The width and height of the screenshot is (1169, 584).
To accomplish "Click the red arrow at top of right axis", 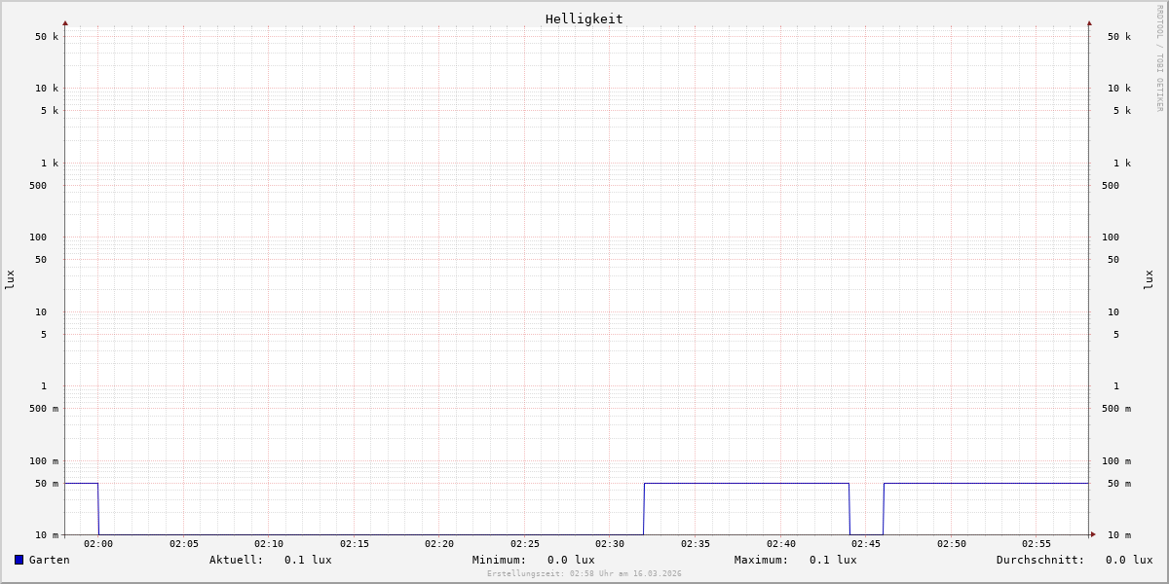I will 1089,22.
